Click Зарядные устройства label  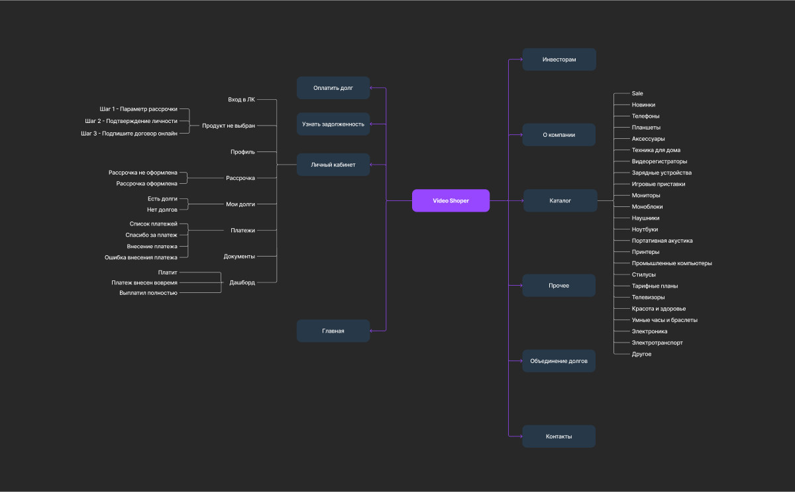pyautogui.click(x=662, y=173)
